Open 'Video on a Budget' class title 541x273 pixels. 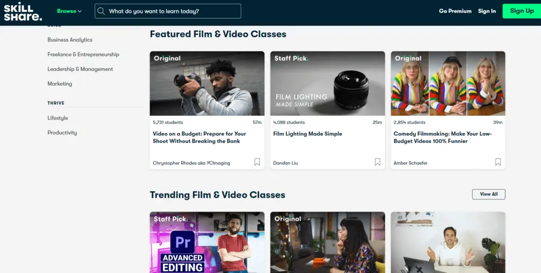[x=199, y=138]
